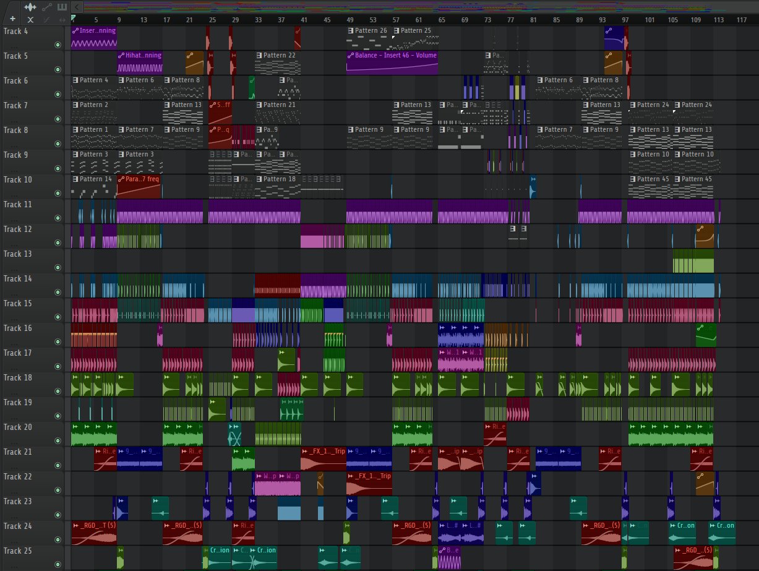Click the plus icon to add a track
The width and height of the screenshot is (759, 571).
point(12,19)
